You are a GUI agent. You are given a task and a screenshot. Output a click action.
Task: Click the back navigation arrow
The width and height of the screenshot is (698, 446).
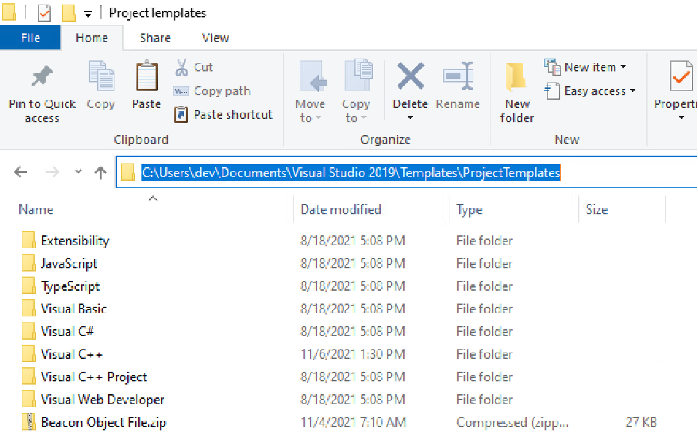(21, 172)
